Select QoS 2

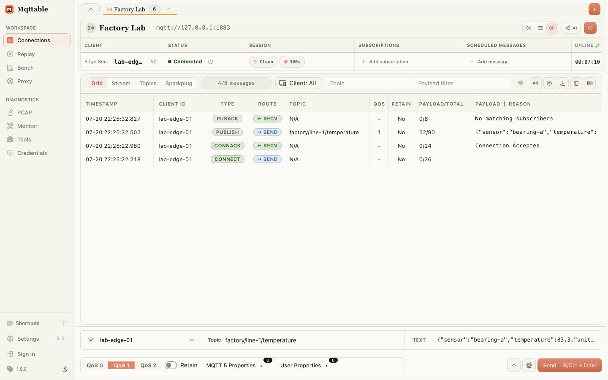click(x=148, y=365)
